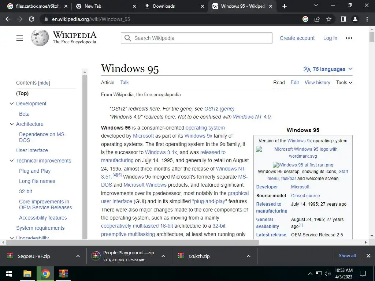Screen dimensions: 375x281
Task: Jump to Plug and Play in contents
Action: [x=35, y=171]
